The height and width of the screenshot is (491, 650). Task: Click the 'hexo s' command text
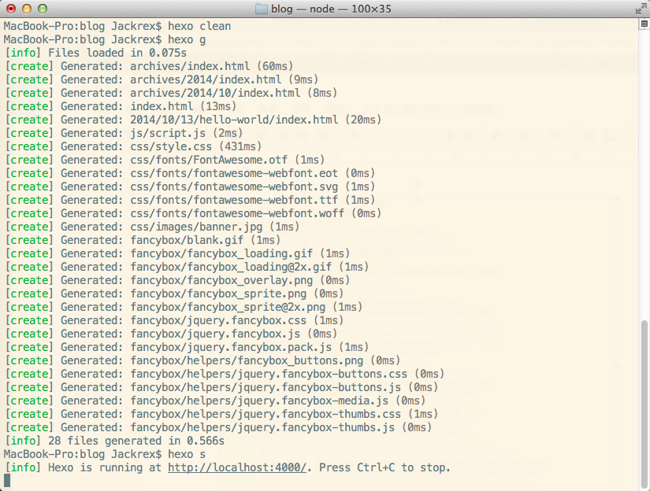(x=187, y=454)
